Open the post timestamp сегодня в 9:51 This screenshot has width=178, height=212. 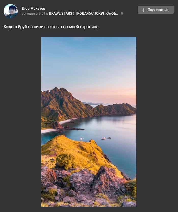(33, 13)
